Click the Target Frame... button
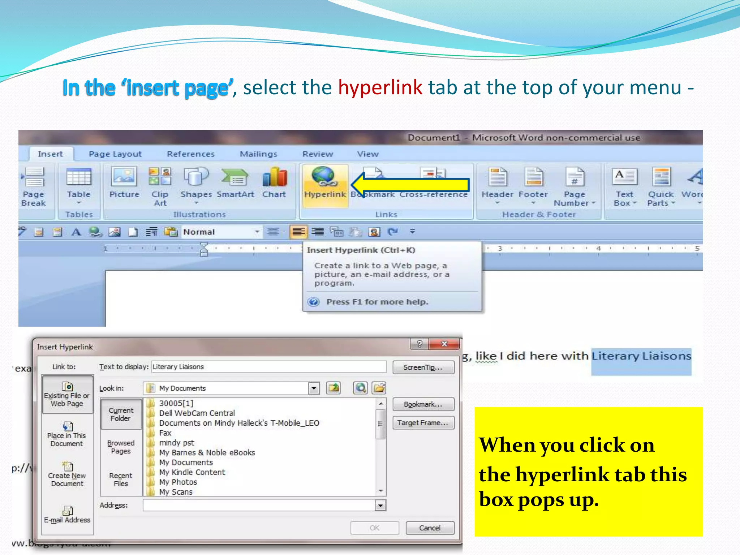This screenshot has height=555, width=740. point(423,423)
